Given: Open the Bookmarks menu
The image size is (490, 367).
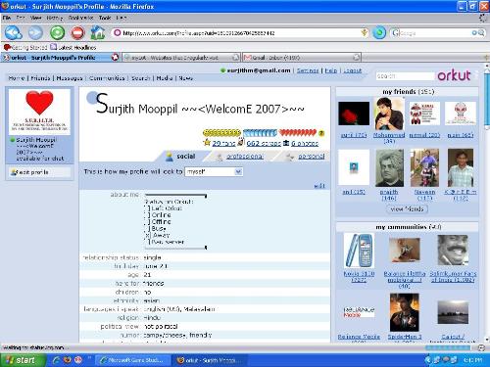Looking at the screenshot, I should pyautogui.click(x=80, y=18).
